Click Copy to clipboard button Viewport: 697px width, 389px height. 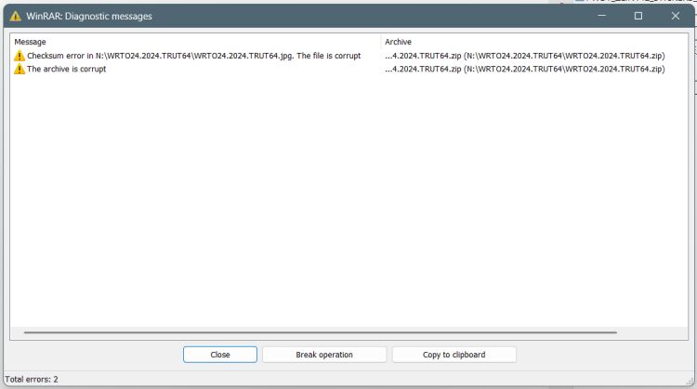point(454,355)
